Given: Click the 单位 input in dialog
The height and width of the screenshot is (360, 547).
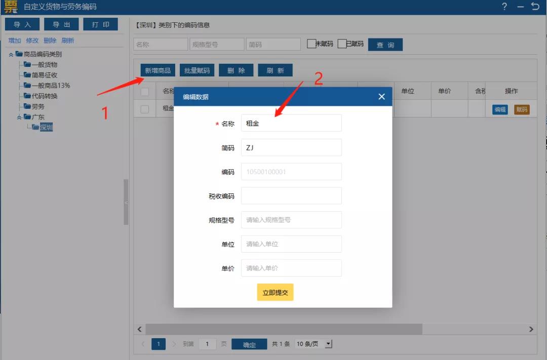Looking at the screenshot, I should [x=291, y=244].
